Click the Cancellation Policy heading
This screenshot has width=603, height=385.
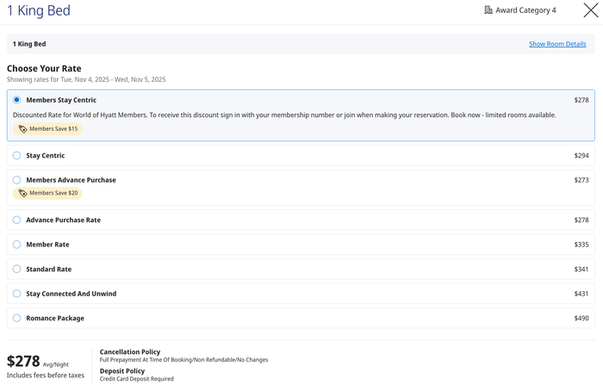[130, 352]
